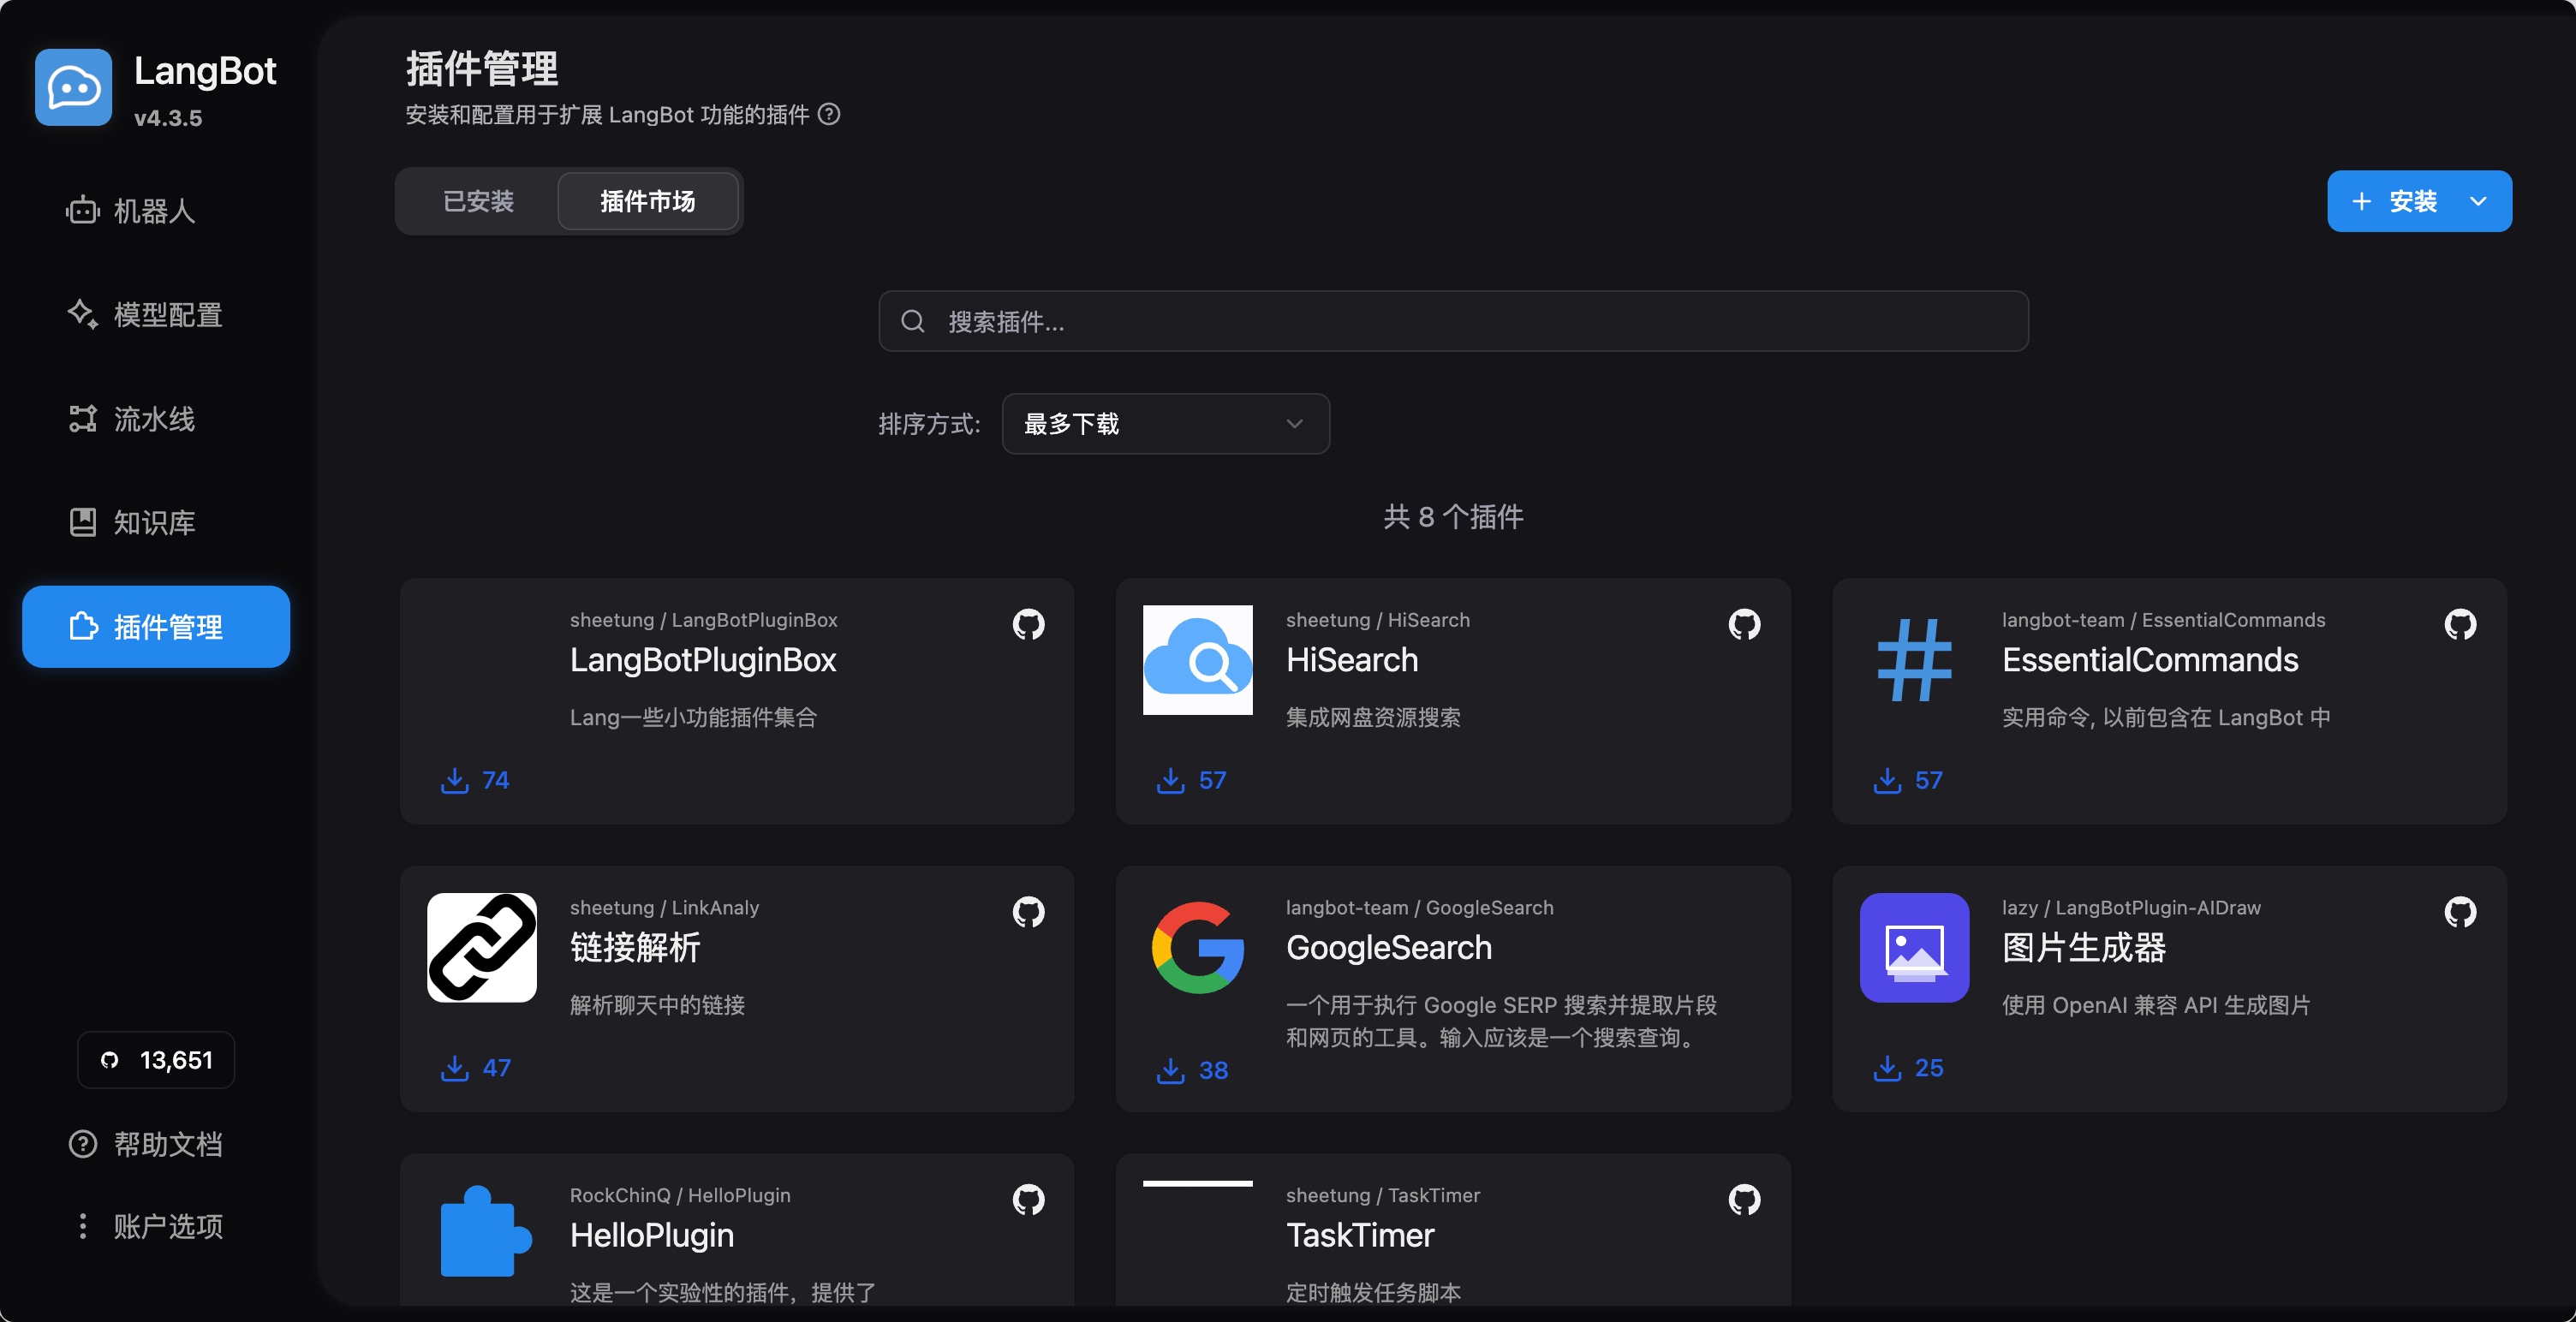Click the search magnifier icon

tap(913, 321)
